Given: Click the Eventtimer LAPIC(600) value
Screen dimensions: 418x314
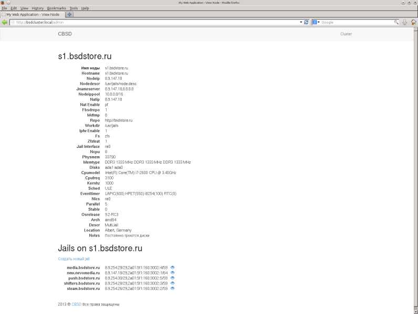Looking at the screenshot, I should point(141,194).
